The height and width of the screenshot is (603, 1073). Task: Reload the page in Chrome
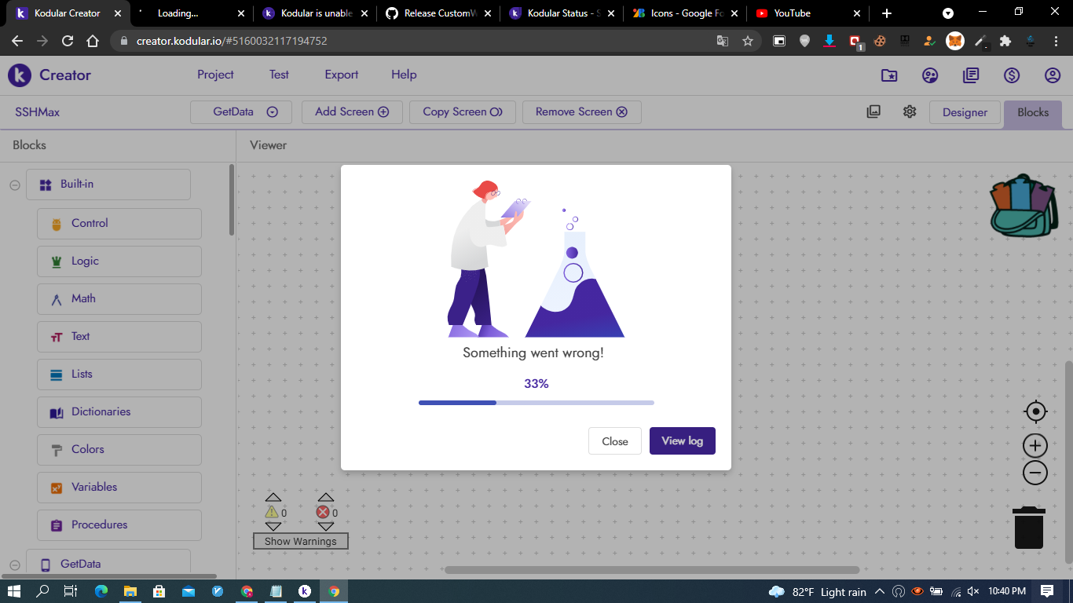pyautogui.click(x=68, y=41)
